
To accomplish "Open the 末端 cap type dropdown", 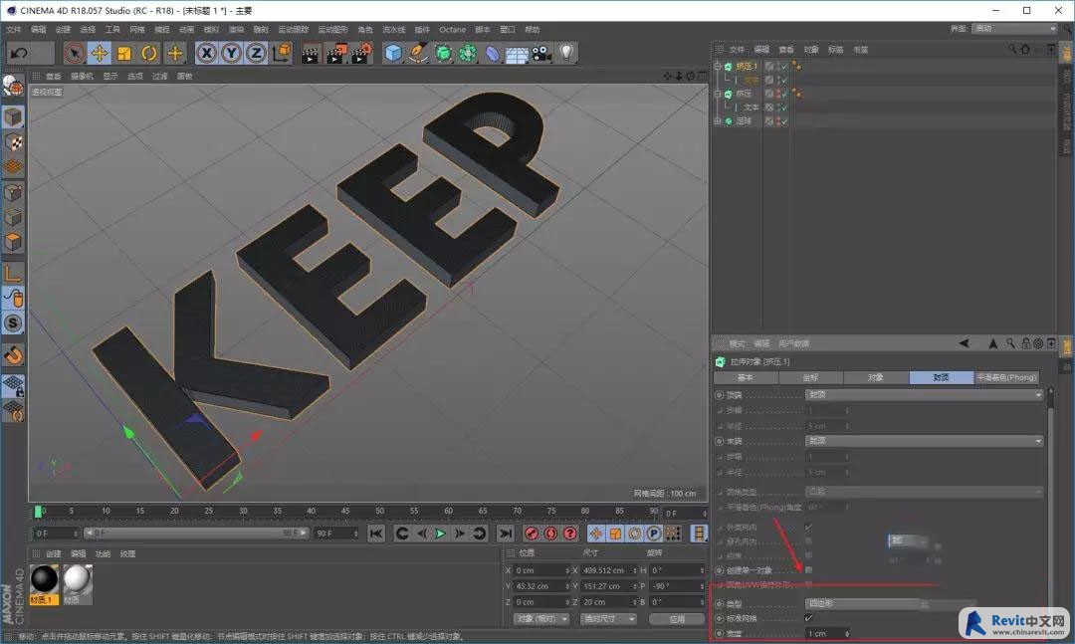I will pyautogui.click(x=924, y=441).
